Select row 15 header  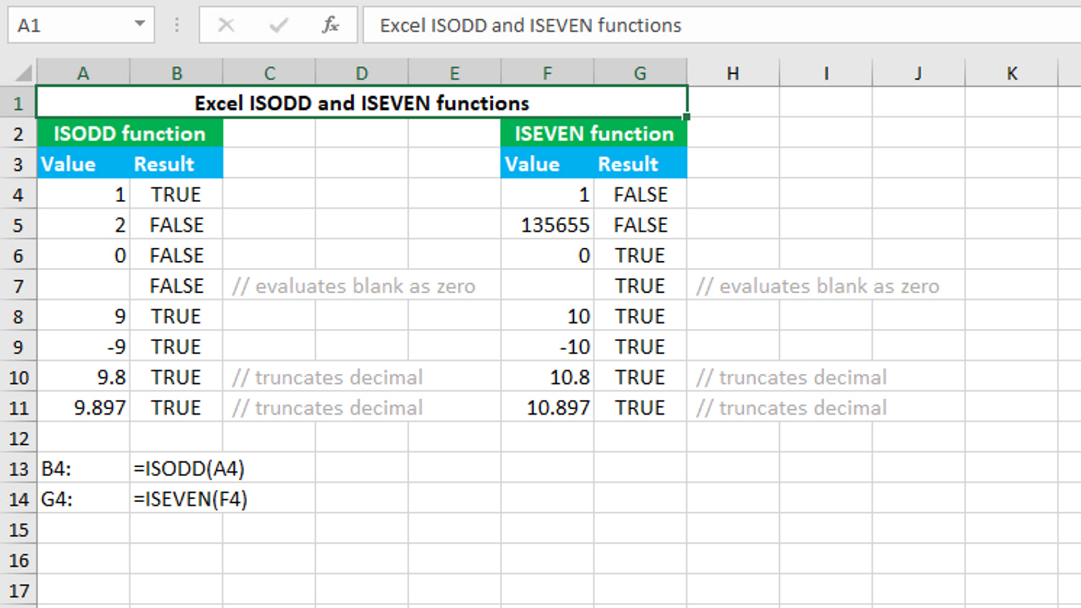(18, 529)
